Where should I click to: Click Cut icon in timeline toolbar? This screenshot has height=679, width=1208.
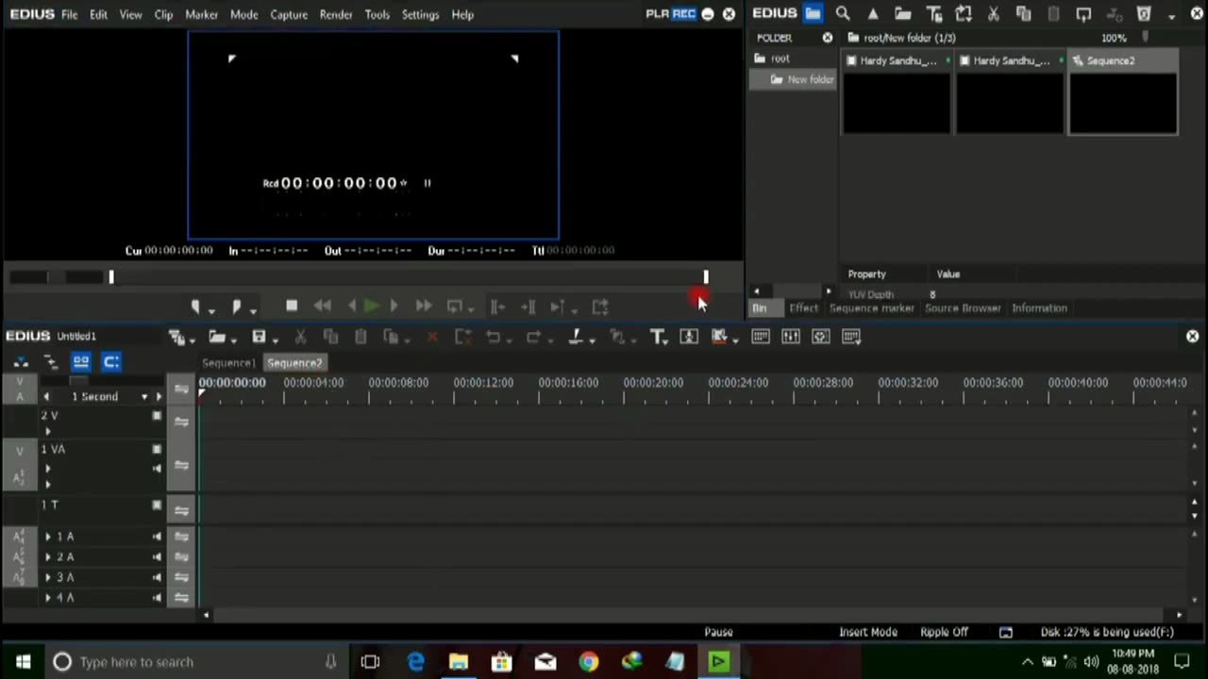click(x=301, y=337)
